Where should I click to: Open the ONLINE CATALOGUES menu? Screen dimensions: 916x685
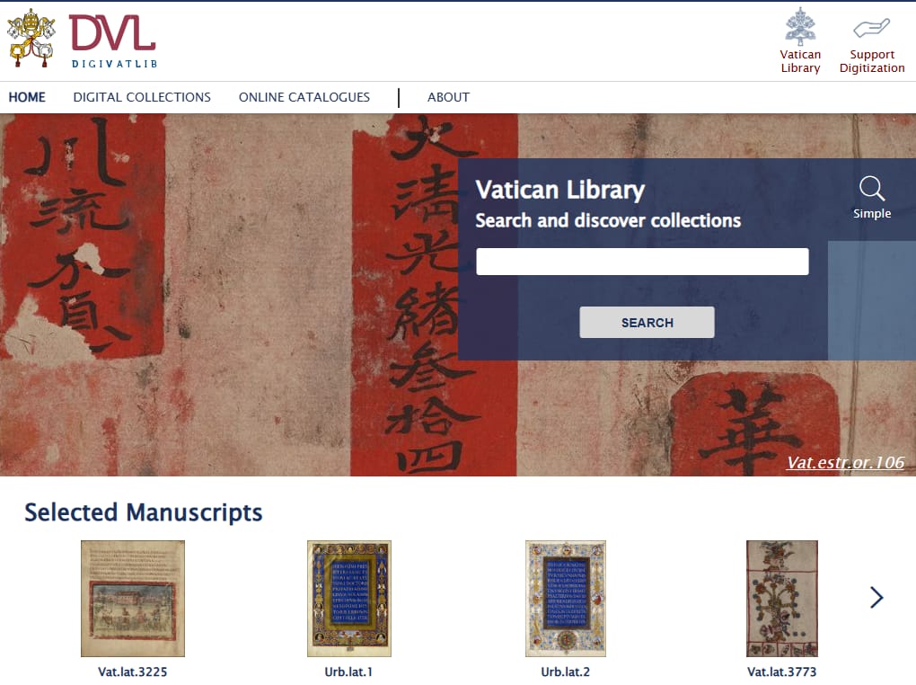[x=304, y=97]
